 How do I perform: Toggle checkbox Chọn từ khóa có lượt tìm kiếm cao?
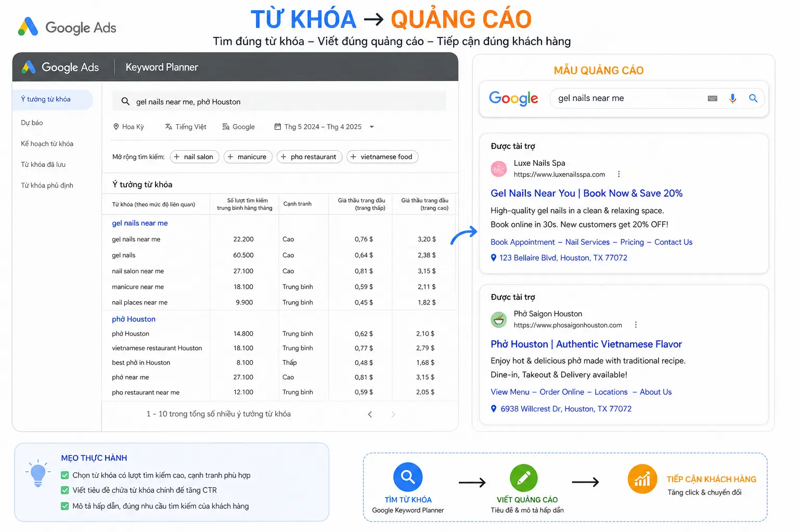[x=65, y=475]
